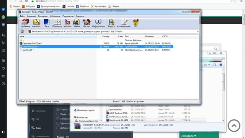The width and height of the screenshot is (245, 138).
Task: Sort by the CRC32 column header
Action: pyautogui.click(x=167, y=36)
